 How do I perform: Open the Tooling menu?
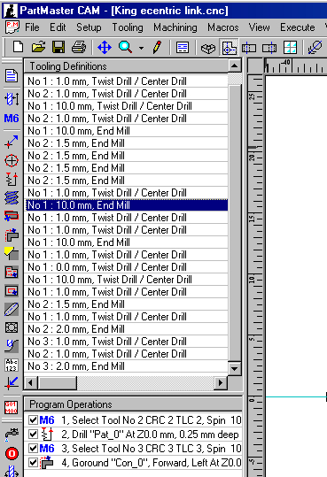128,27
